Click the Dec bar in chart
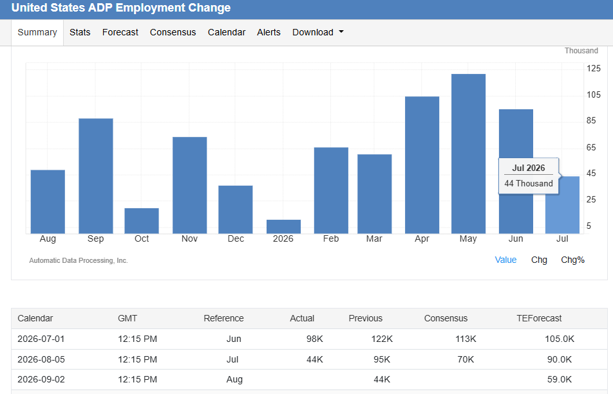Viewport: 613px width, 394px height. [236, 210]
